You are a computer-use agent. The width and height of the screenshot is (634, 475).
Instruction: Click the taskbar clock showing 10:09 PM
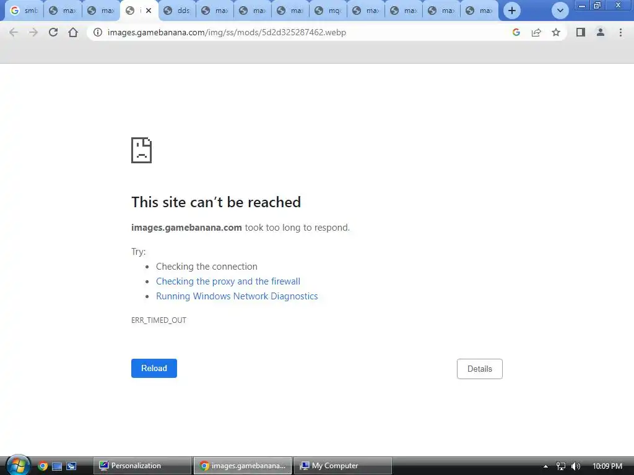(607, 466)
